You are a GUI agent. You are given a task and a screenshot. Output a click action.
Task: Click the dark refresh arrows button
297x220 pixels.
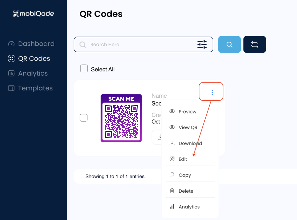coord(255,44)
